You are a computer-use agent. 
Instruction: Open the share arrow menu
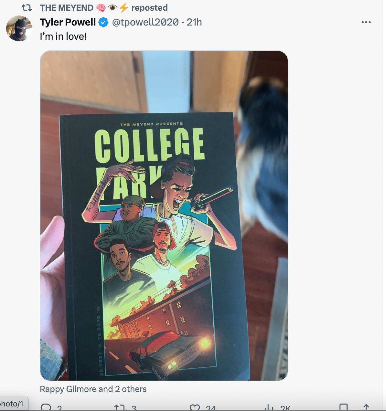point(366,408)
